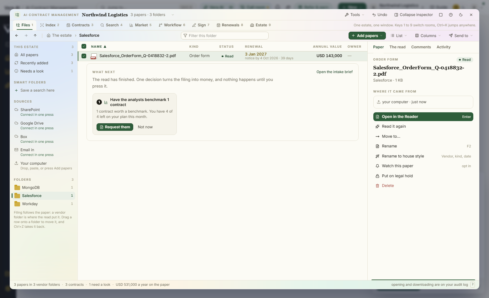Click the red Delete trash action
This screenshot has width=489, height=298.
pyautogui.click(x=423, y=186)
